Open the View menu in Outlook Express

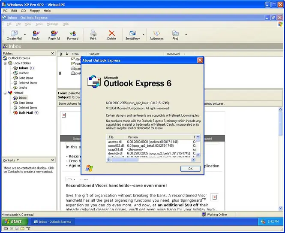[x=28, y=24]
